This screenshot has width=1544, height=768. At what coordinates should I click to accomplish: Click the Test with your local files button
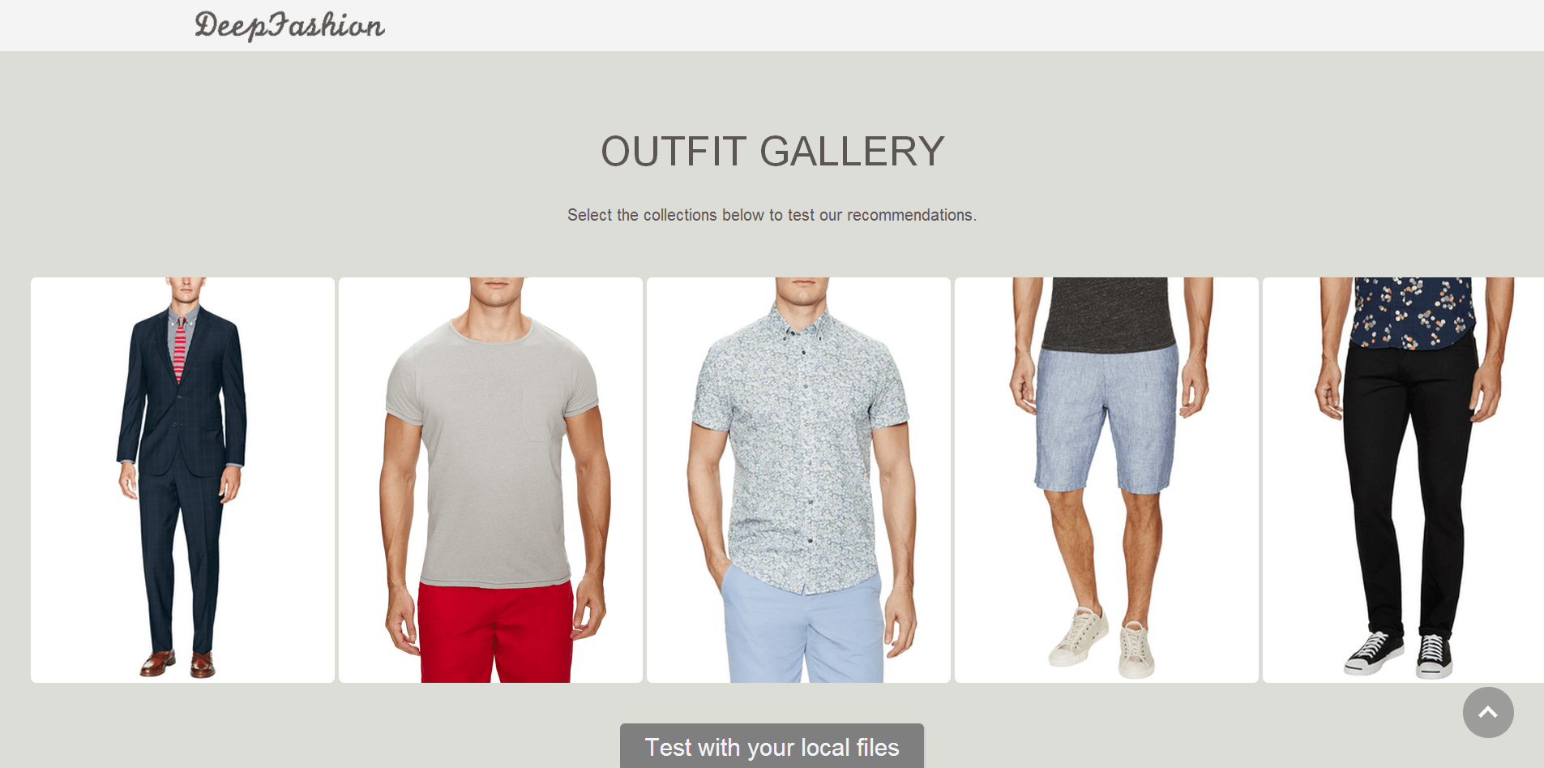point(772,746)
